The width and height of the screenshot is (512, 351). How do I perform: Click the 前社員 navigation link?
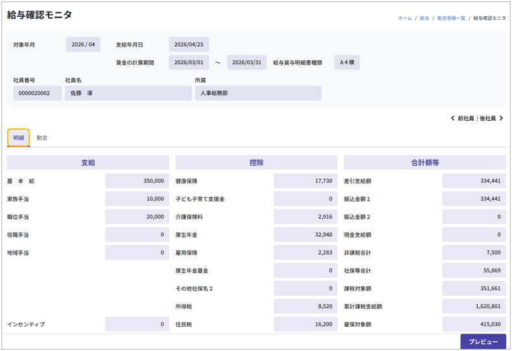click(x=465, y=119)
